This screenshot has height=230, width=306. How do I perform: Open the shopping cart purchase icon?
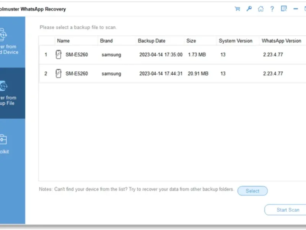237,9
